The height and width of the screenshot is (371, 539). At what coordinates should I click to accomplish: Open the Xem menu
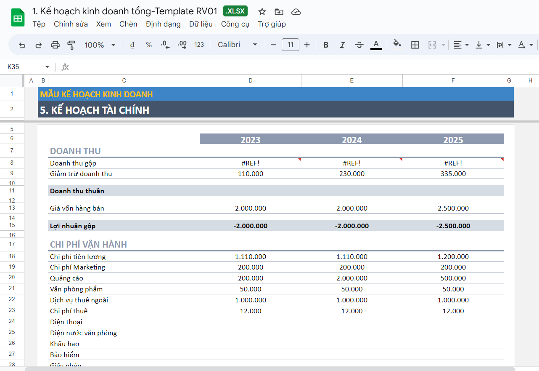103,24
